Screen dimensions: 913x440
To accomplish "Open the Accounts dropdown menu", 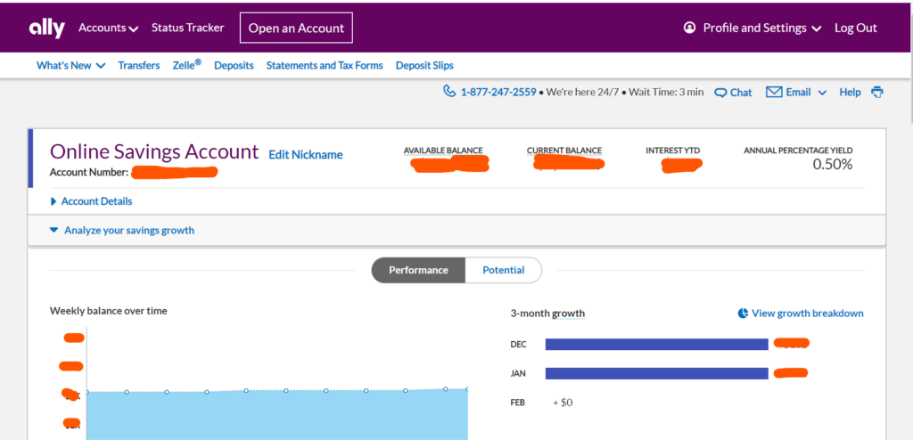I will pos(108,28).
